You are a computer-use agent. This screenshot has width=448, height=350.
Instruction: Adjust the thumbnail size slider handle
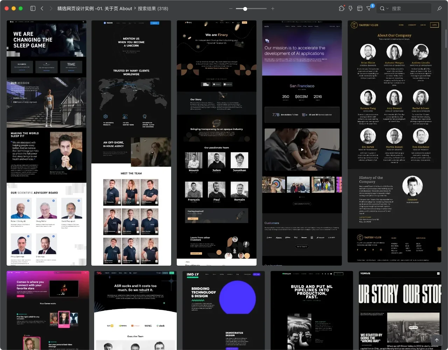(x=245, y=8)
